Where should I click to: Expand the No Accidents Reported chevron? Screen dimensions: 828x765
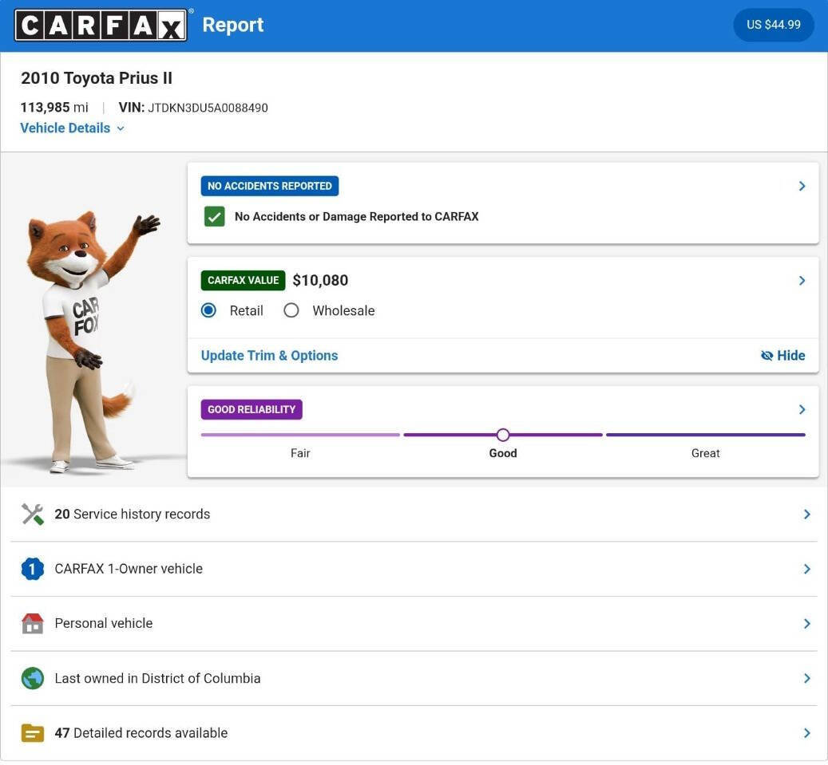pos(802,186)
